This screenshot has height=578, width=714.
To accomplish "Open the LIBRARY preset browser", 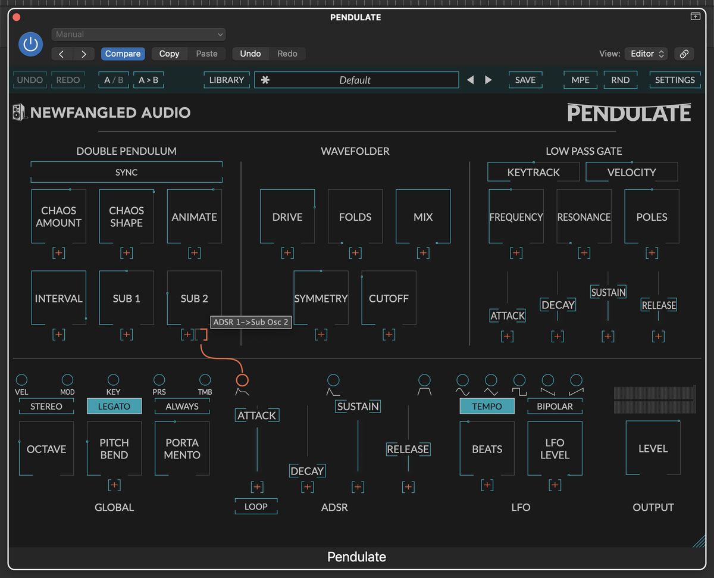I will click(x=226, y=79).
